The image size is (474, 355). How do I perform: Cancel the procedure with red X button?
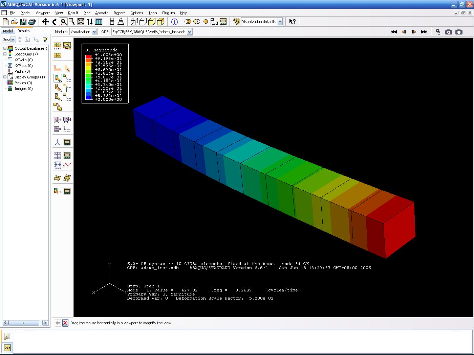coord(65,323)
